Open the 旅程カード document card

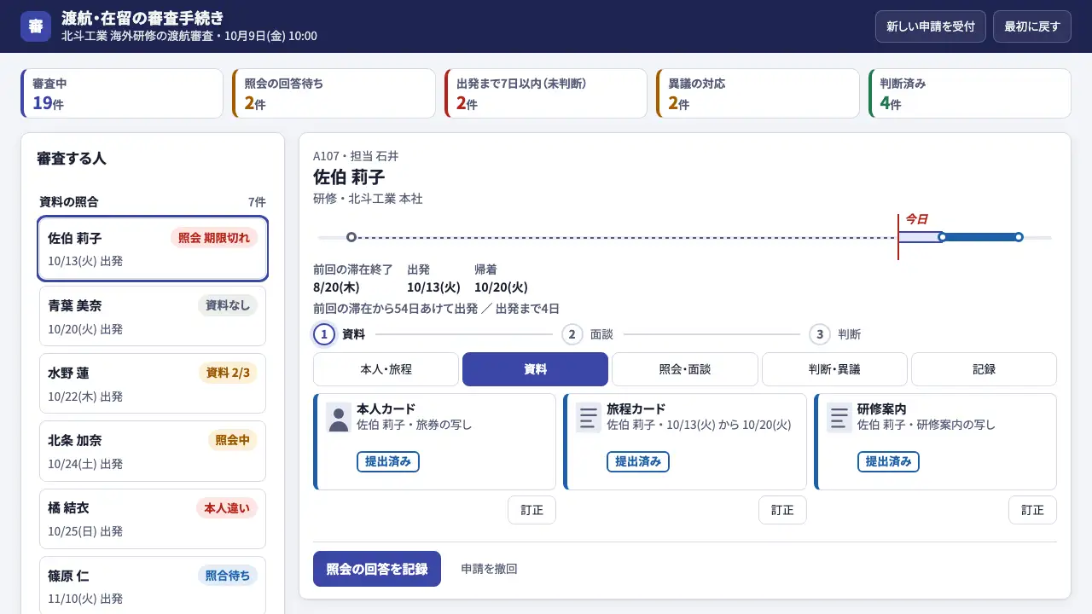coord(685,442)
